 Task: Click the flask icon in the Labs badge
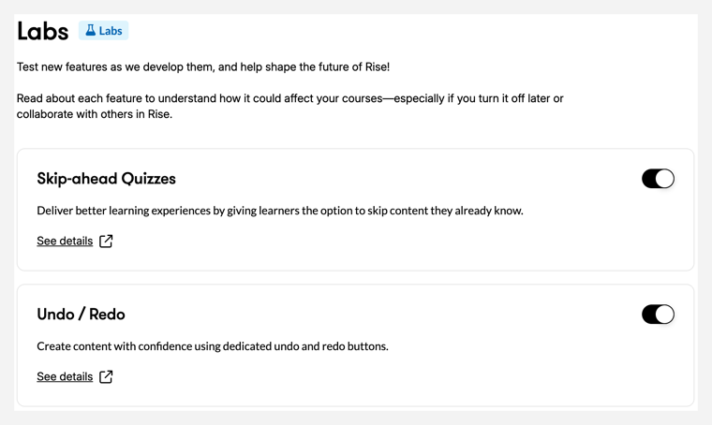click(x=91, y=31)
